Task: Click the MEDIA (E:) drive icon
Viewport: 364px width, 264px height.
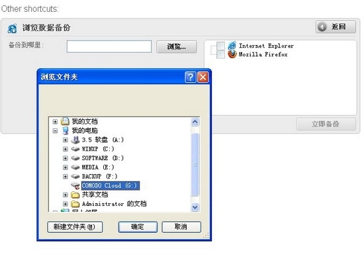Action: point(75,167)
